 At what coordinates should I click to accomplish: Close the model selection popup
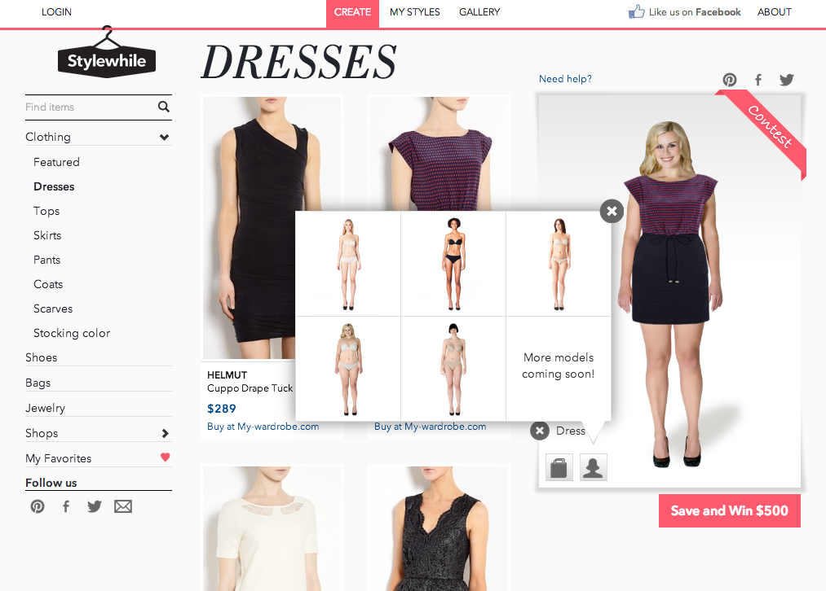[x=612, y=212]
